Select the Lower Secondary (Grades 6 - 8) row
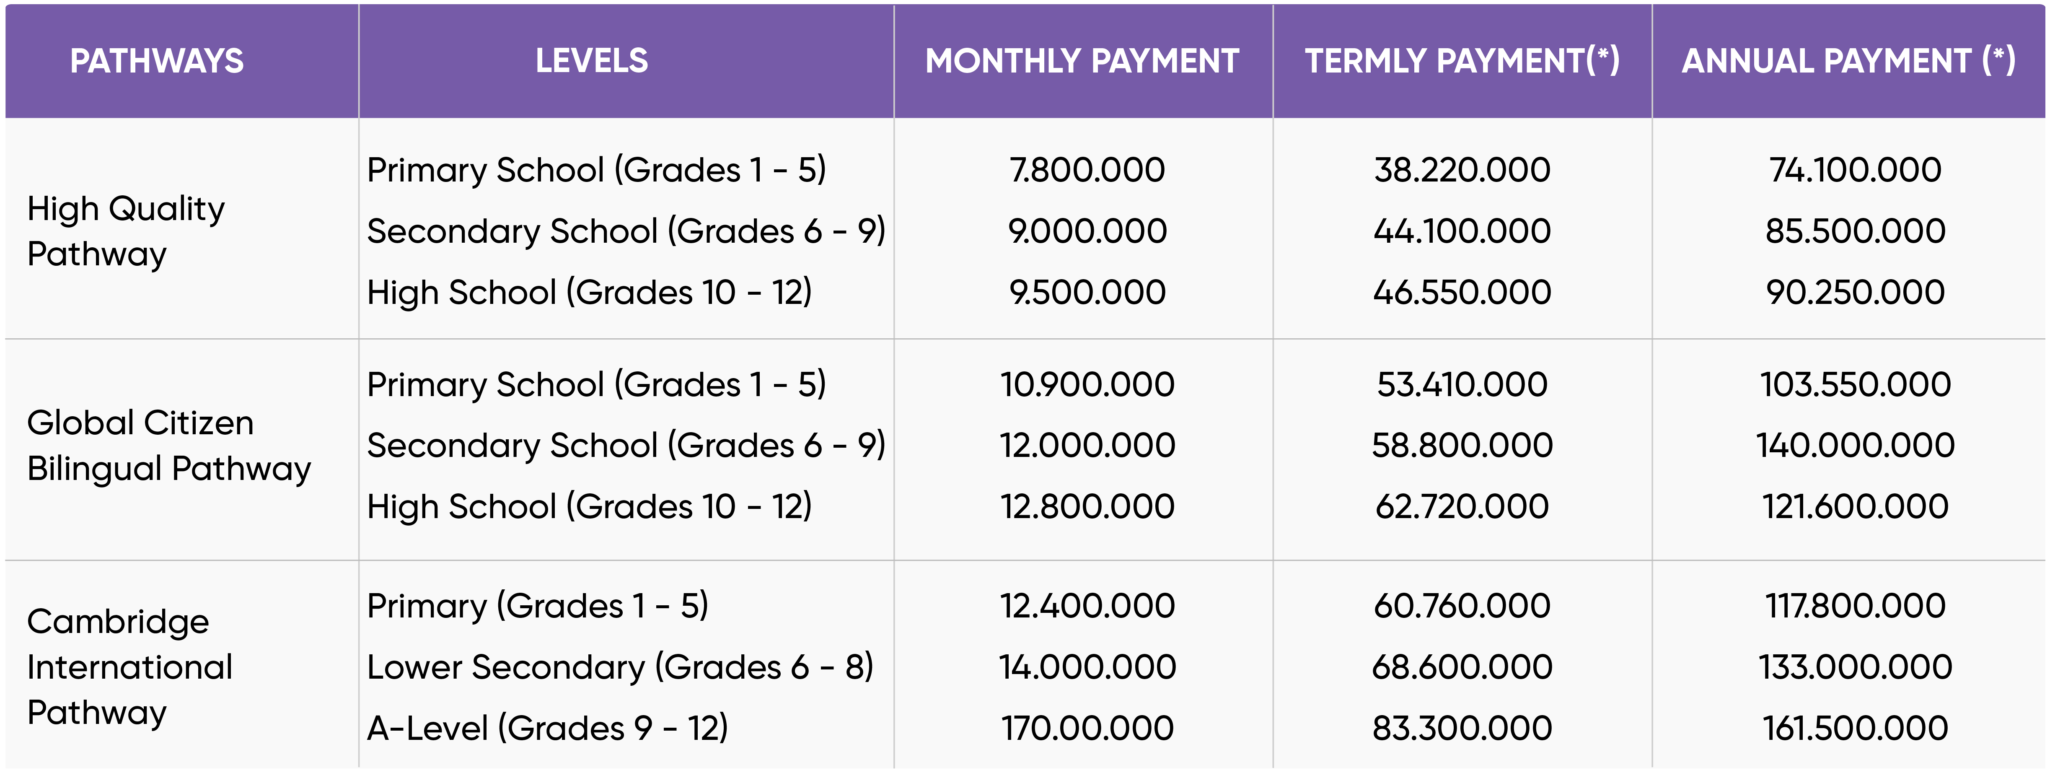The width and height of the screenshot is (2050, 778). coord(620,666)
